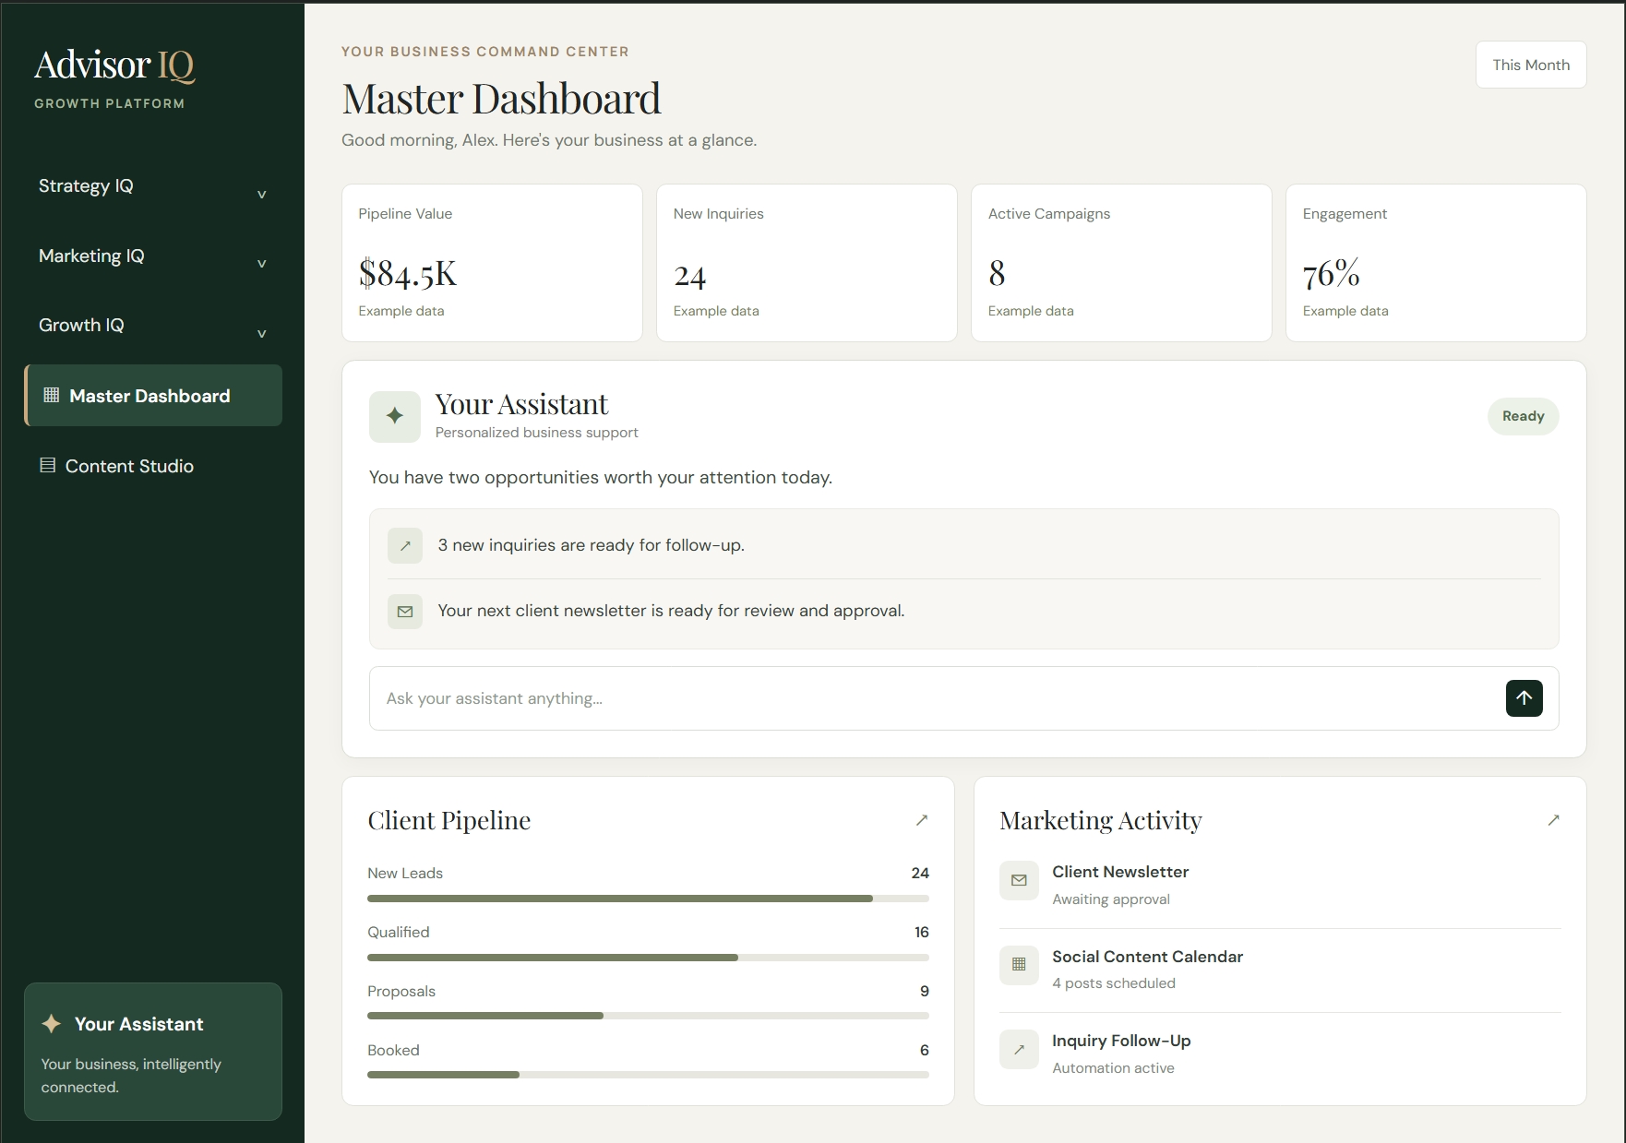The width and height of the screenshot is (1626, 1143).
Task: Click the Master Dashboard grid icon in sidebar
Action: pos(52,395)
